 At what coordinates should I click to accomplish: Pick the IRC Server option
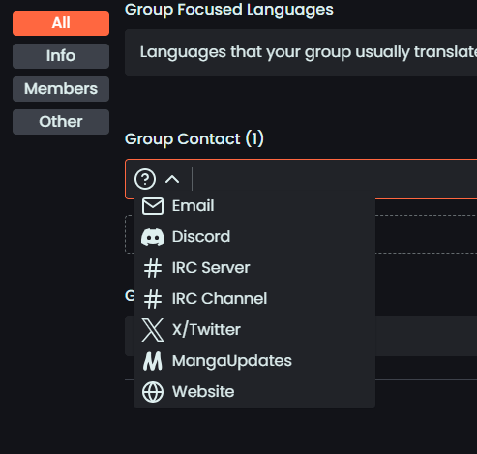[x=254, y=268]
